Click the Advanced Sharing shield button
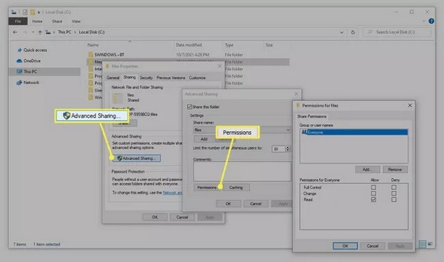This screenshot has width=444, height=262. (137, 158)
